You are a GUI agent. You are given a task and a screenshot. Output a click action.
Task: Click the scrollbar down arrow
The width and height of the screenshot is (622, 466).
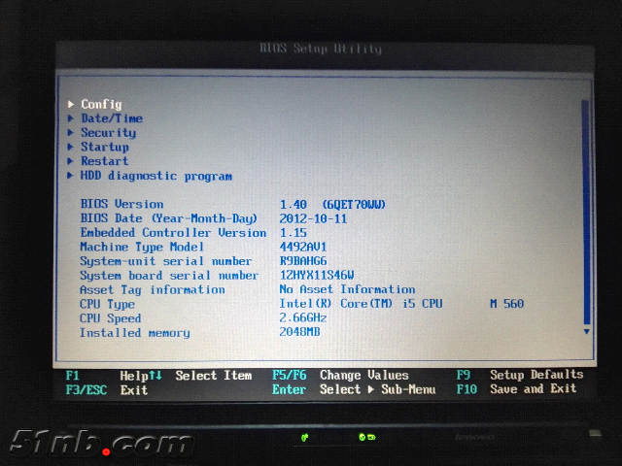(586, 331)
